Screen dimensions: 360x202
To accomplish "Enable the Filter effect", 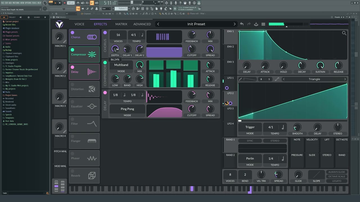I will click(72, 119).
